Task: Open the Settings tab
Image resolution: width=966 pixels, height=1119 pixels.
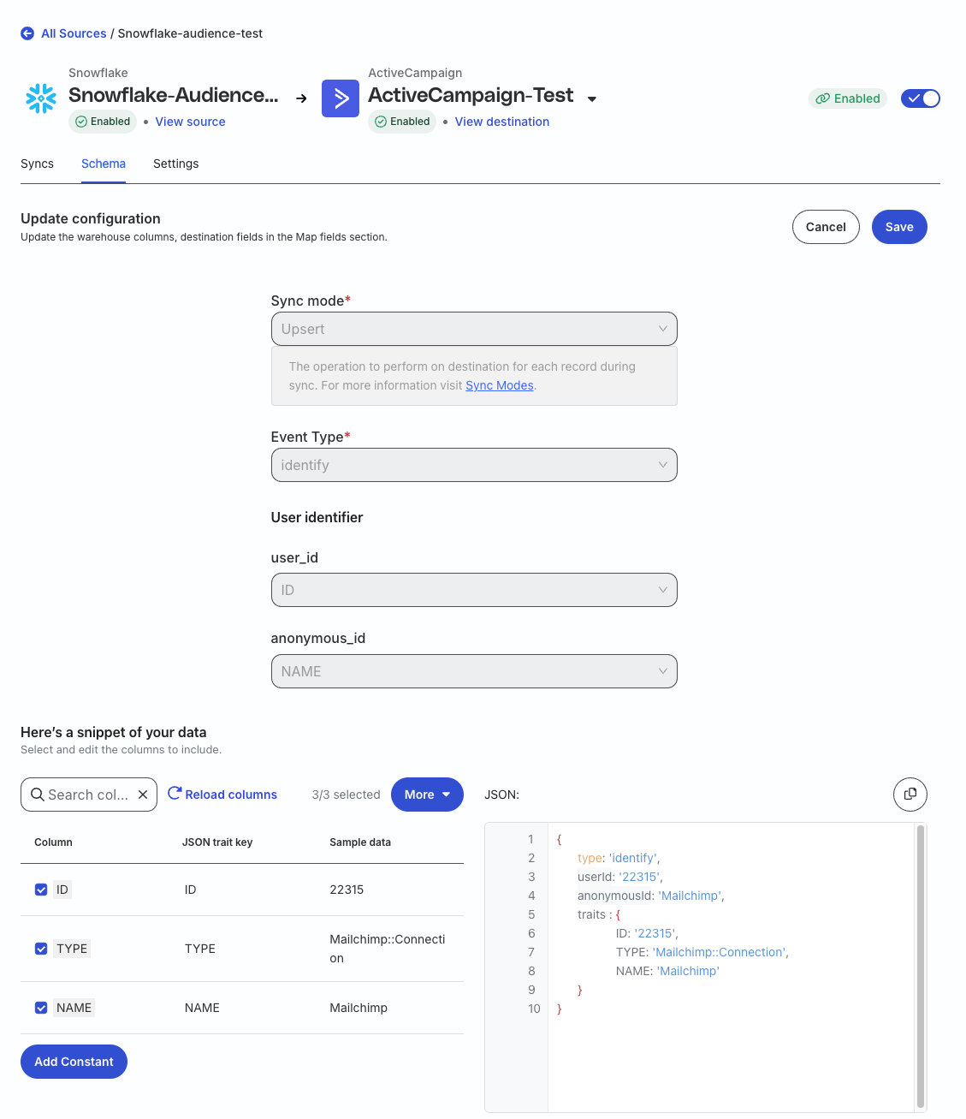Action: click(x=175, y=164)
